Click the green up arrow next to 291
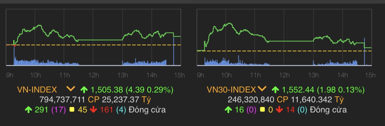385x126 pixels. [28, 110]
